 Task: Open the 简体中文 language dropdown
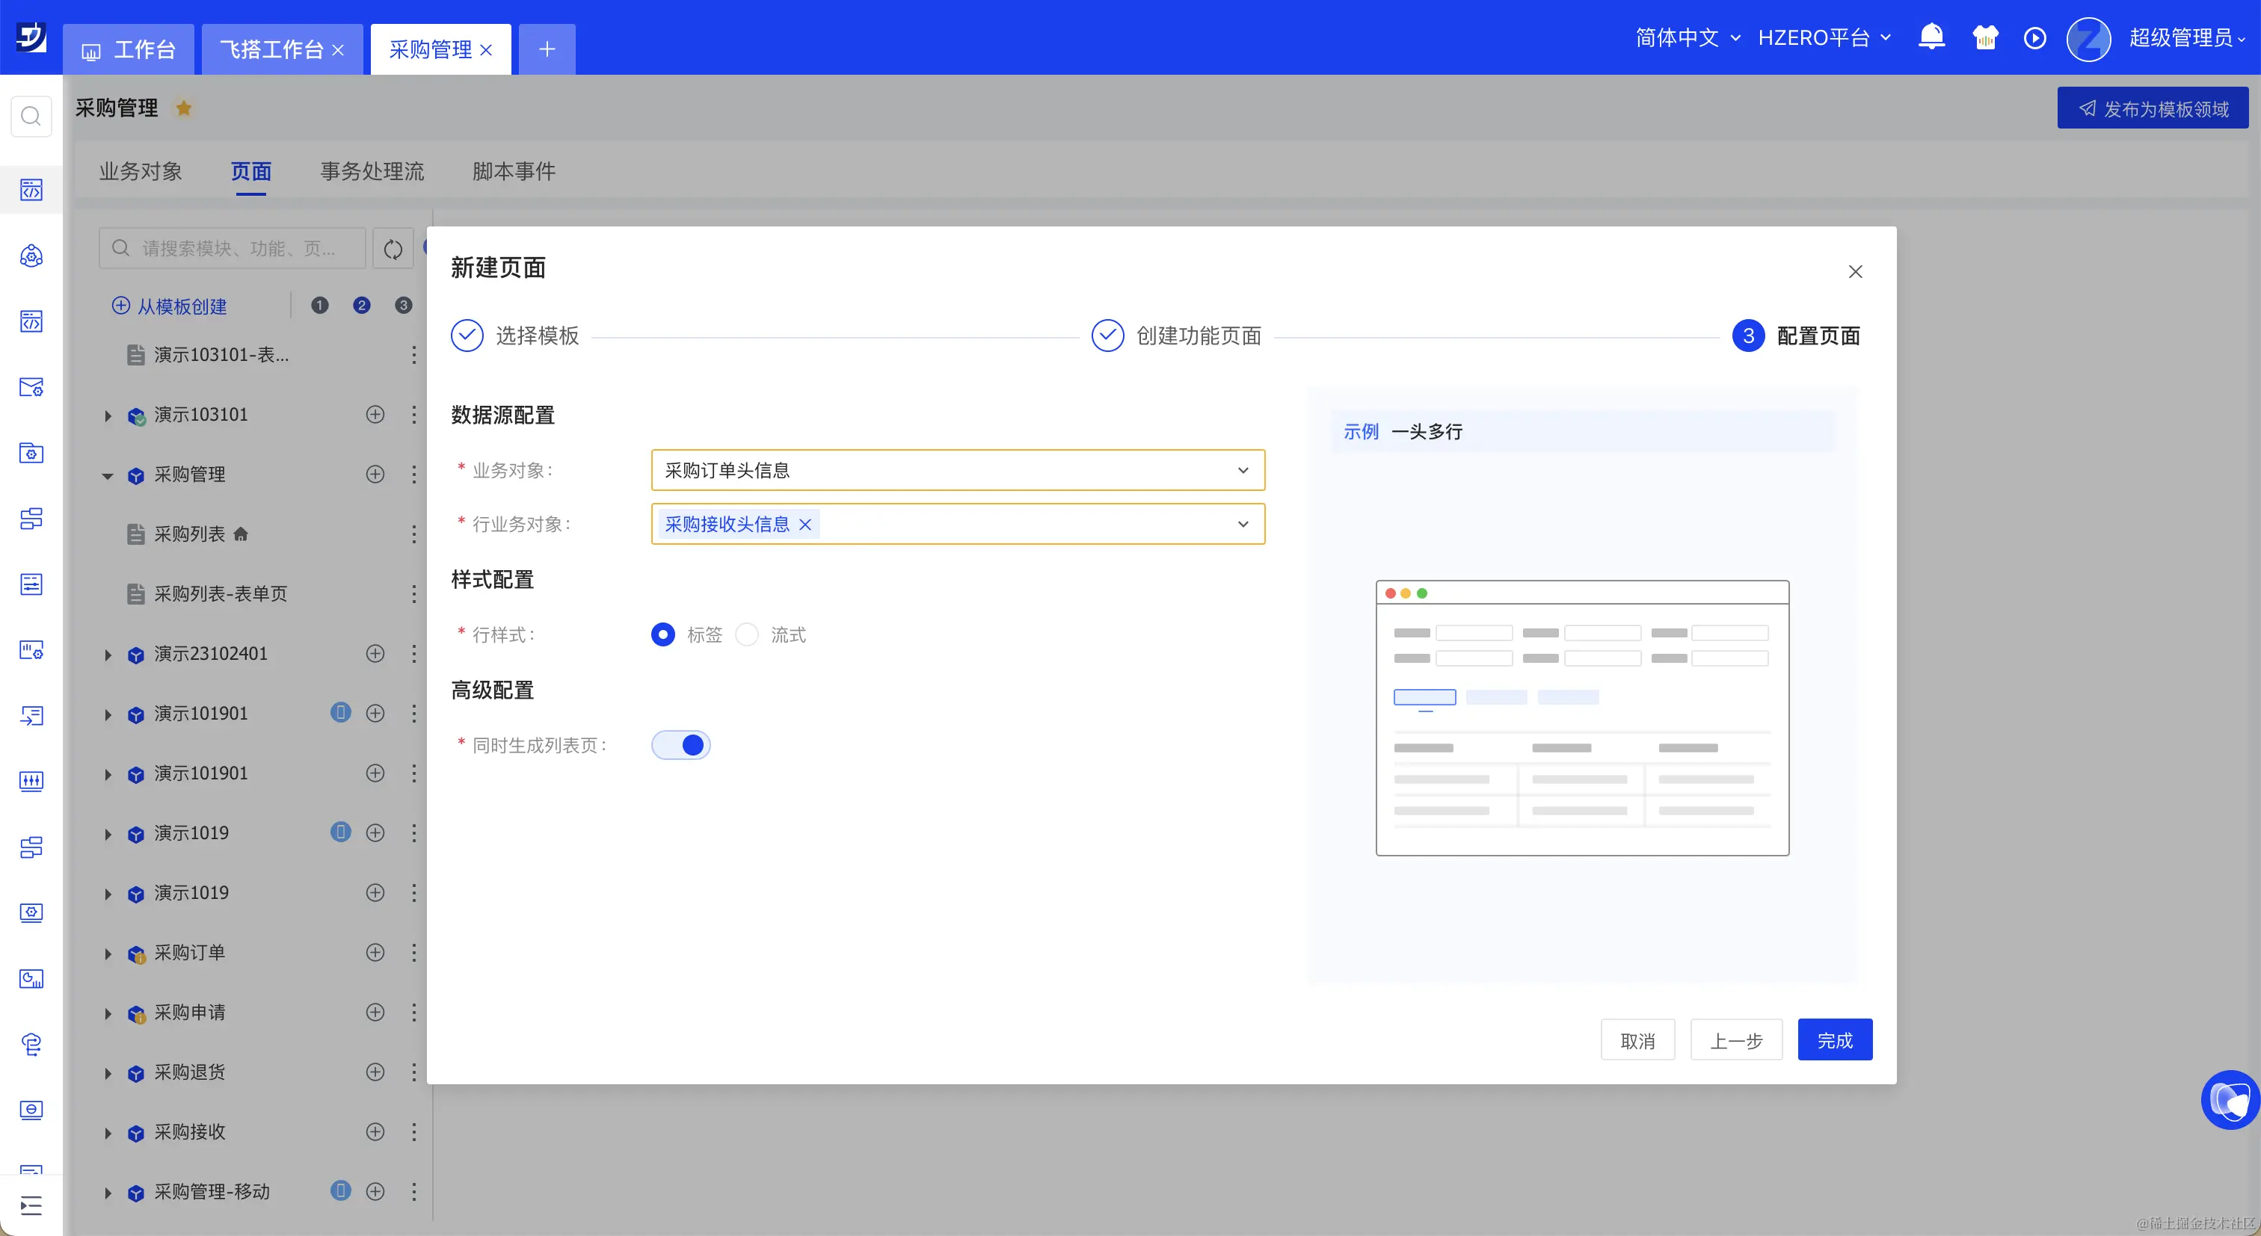(x=1687, y=37)
